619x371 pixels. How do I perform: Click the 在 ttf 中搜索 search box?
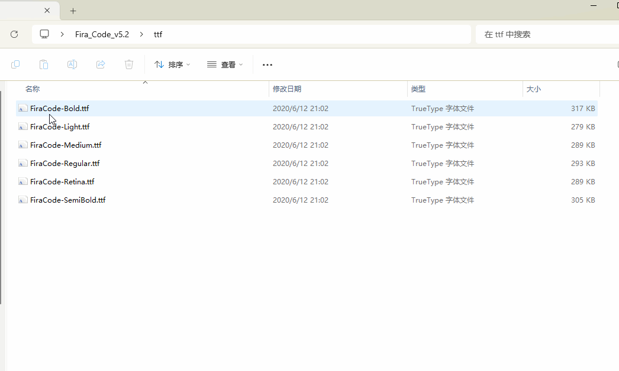544,34
